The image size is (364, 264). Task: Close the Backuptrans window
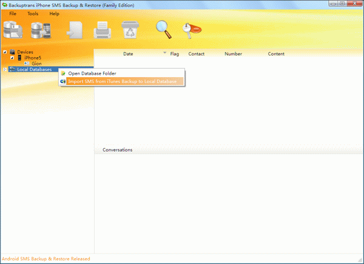tap(355, 4)
